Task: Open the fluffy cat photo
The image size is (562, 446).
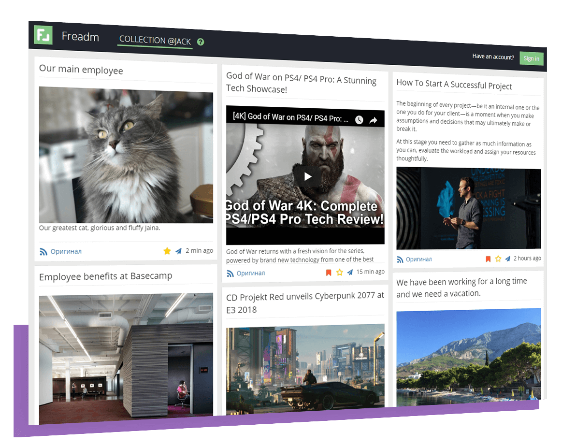Action: [x=126, y=155]
